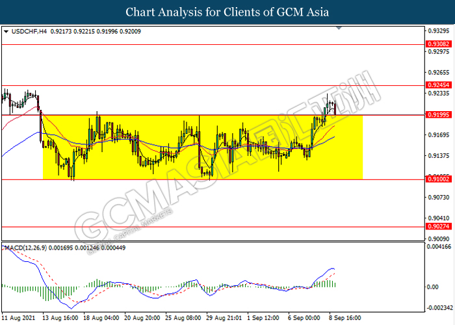455x325 pixels.
Task: Click the 0.93082 red price label
Action: [x=439, y=44]
